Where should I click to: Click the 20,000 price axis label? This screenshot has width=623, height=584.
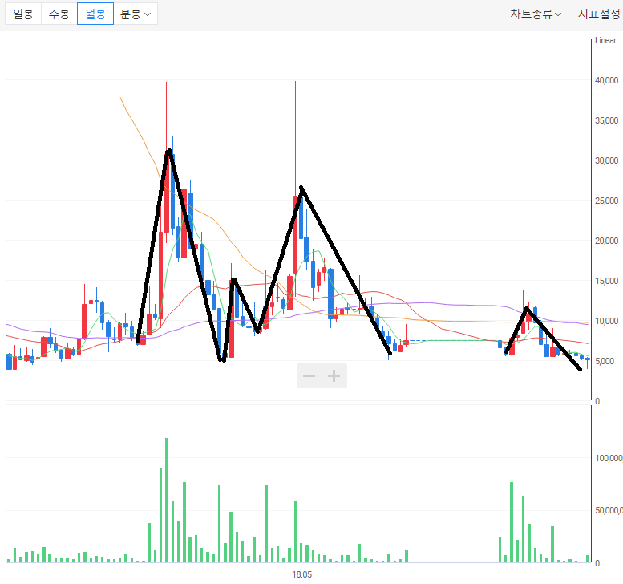pos(606,241)
